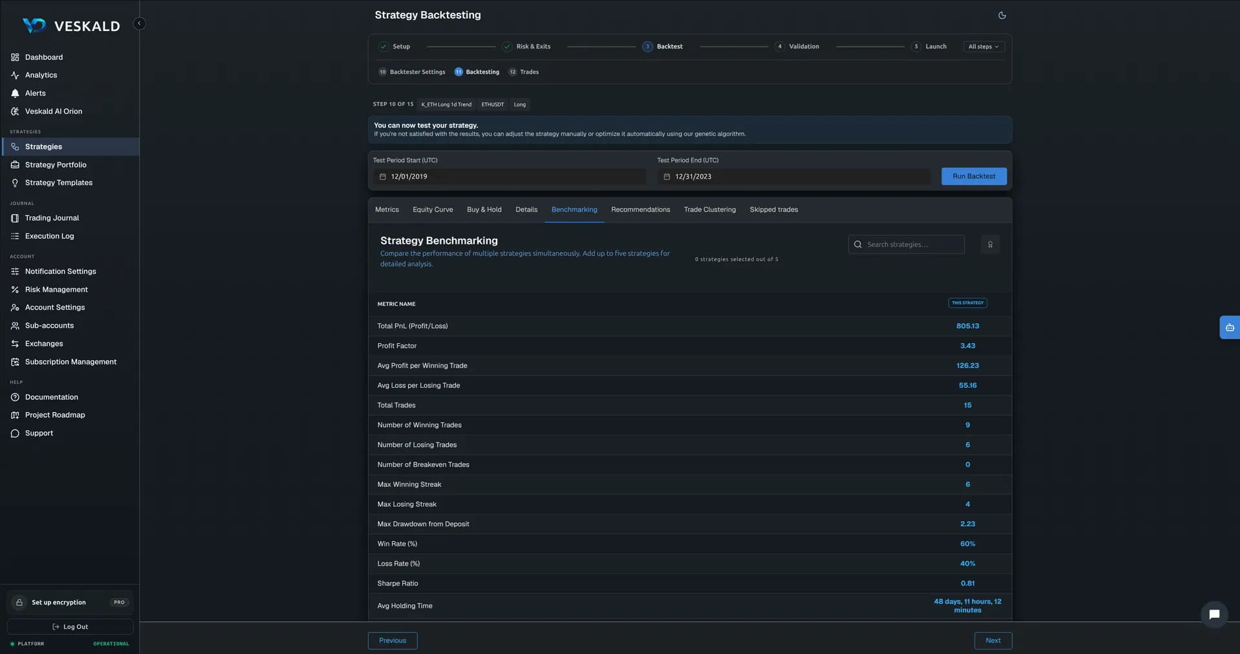Click Win Rate value 60%

pyautogui.click(x=967, y=544)
